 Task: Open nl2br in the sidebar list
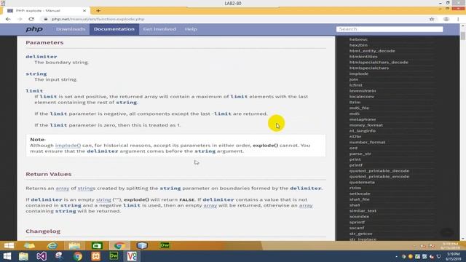[x=355, y=137]
